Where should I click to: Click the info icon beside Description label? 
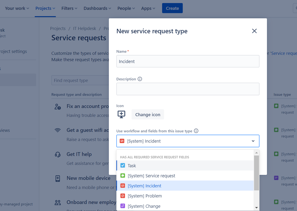(x=140, y=79)
